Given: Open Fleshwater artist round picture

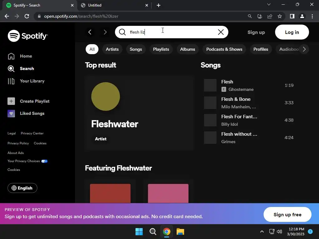Looking at the screenshot, I should [106, 96].
